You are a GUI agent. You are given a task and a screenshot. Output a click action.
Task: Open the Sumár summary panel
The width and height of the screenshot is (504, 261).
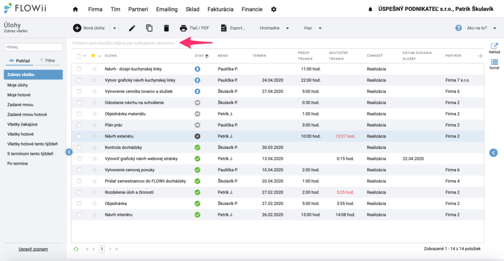(494, 64)
